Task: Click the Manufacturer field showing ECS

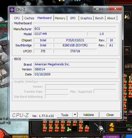Action: click(75, 29)
